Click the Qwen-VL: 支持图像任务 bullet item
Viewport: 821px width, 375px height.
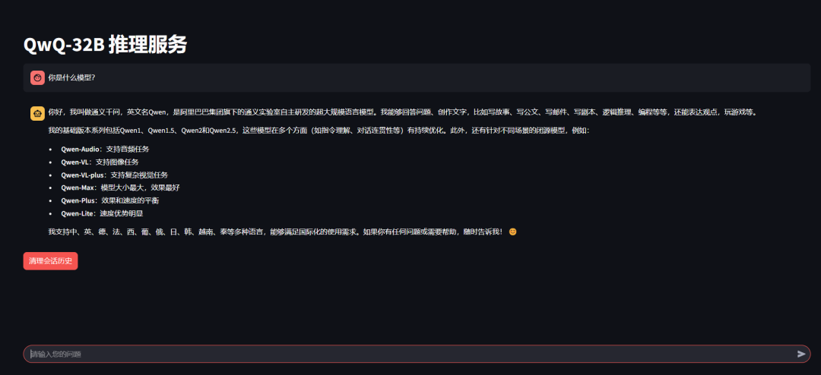[x=100, y=162]
